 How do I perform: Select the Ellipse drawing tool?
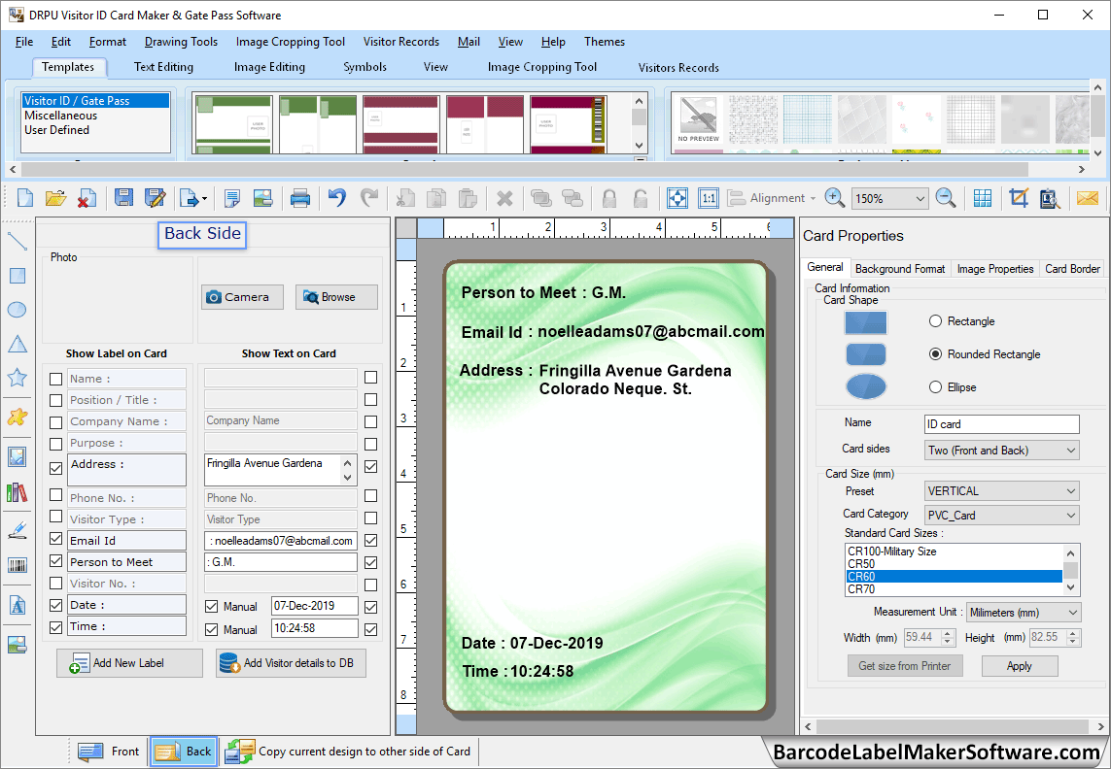click(17, 310)
